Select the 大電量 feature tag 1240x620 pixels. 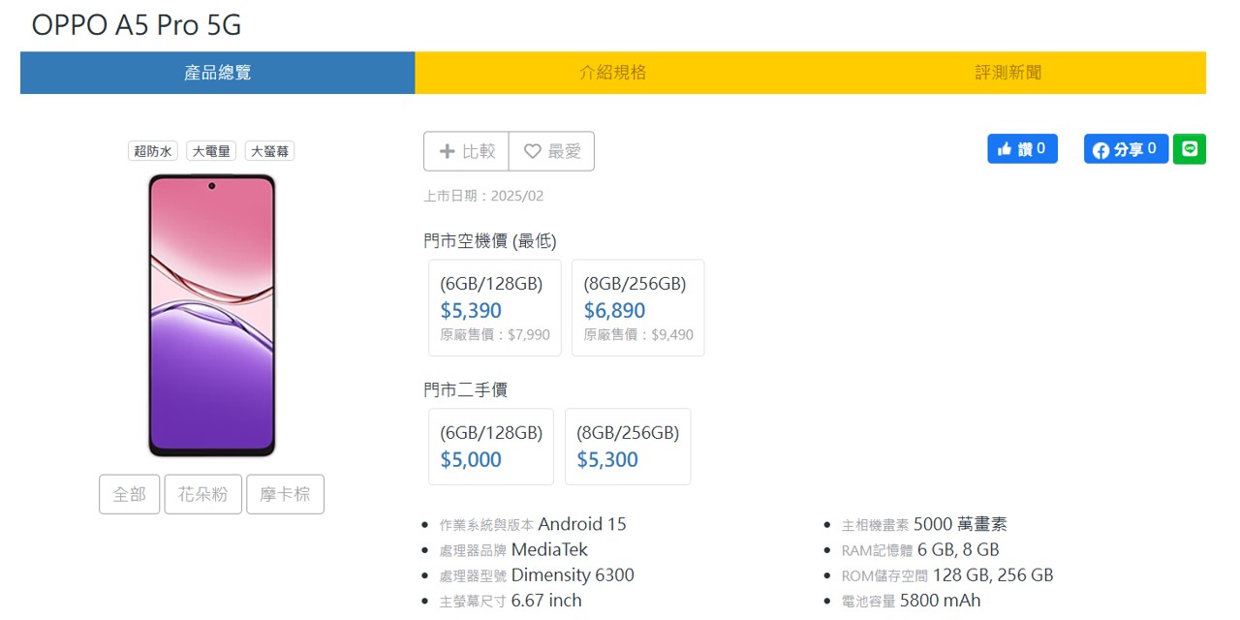coord(211,151)
